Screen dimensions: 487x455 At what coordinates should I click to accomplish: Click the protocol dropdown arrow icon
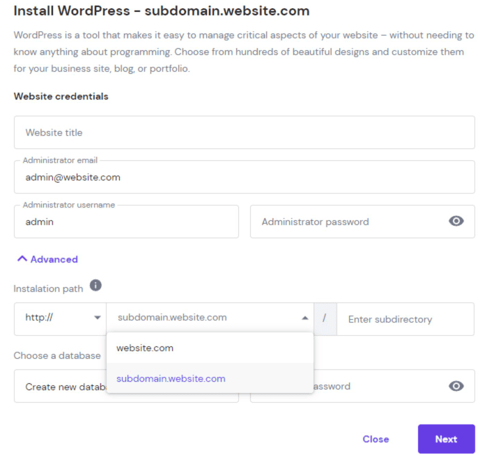tap(97, 318)
